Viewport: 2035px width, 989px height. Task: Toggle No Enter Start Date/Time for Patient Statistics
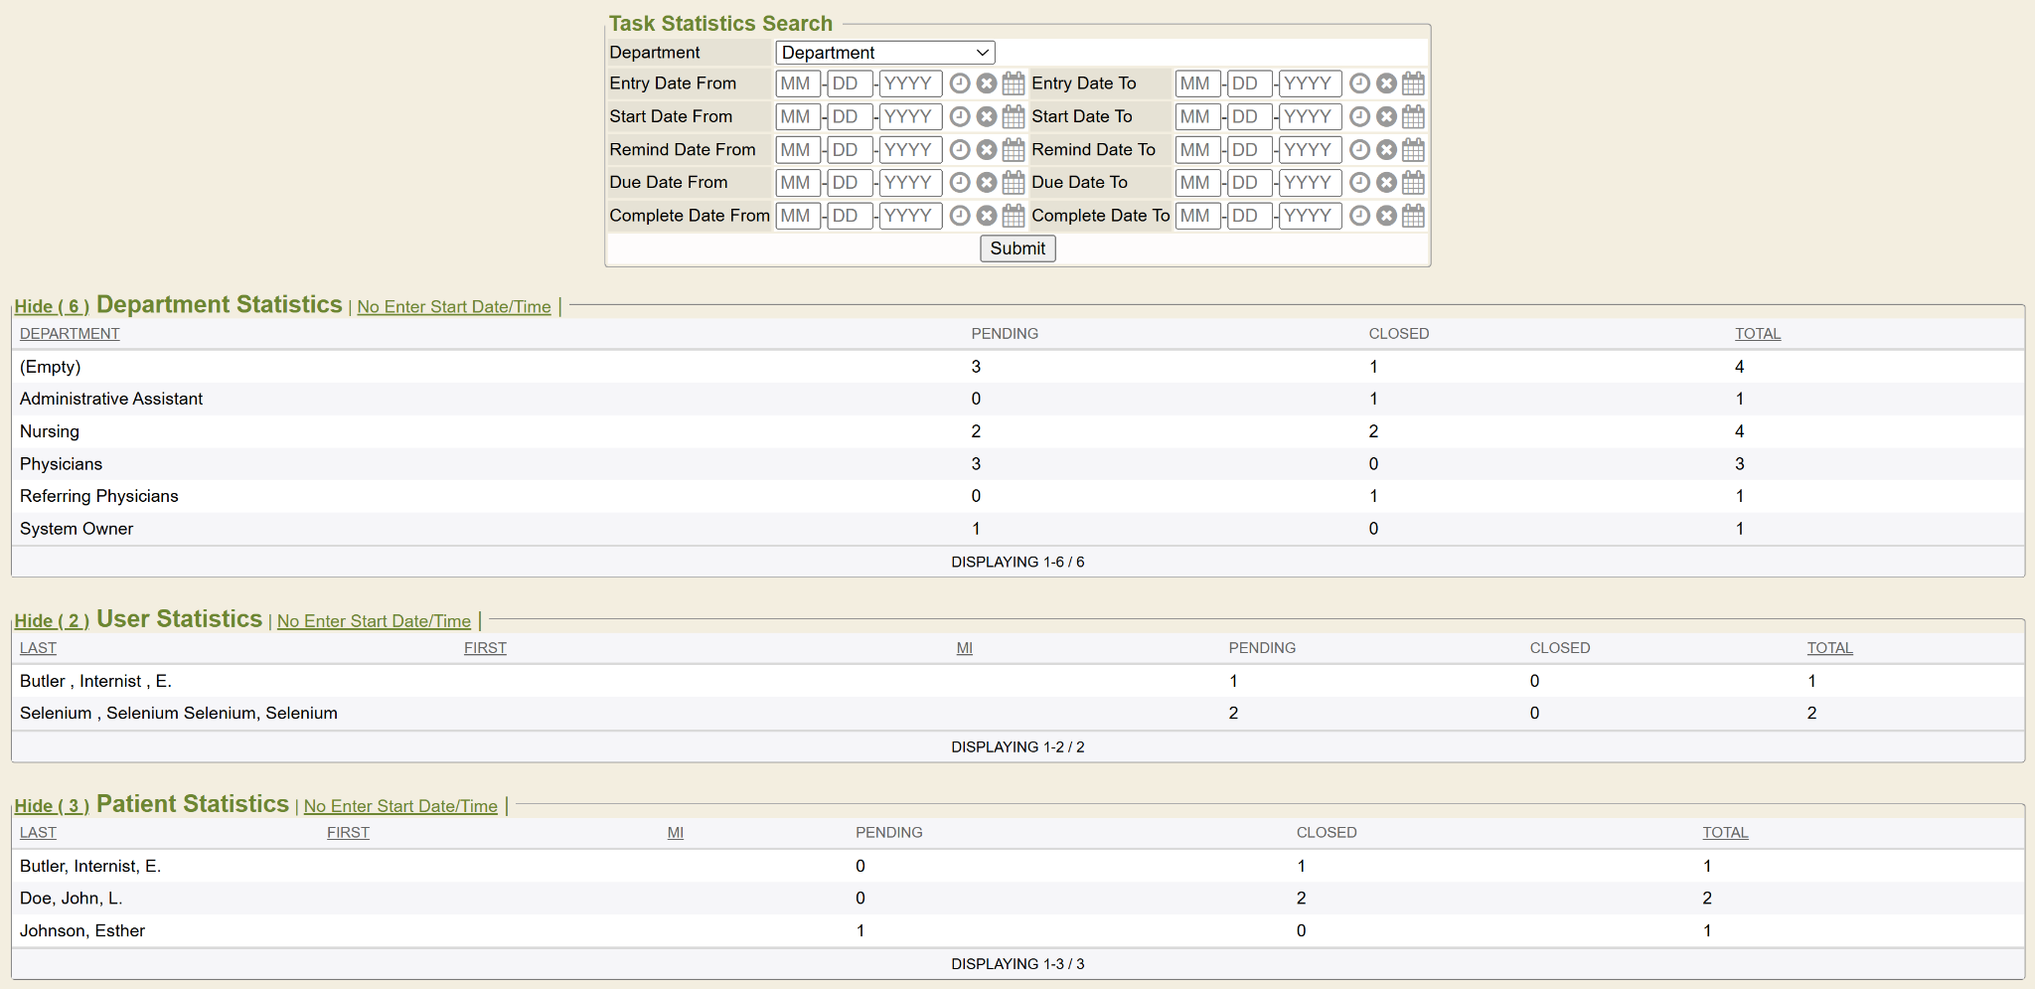tap(400, 806)
